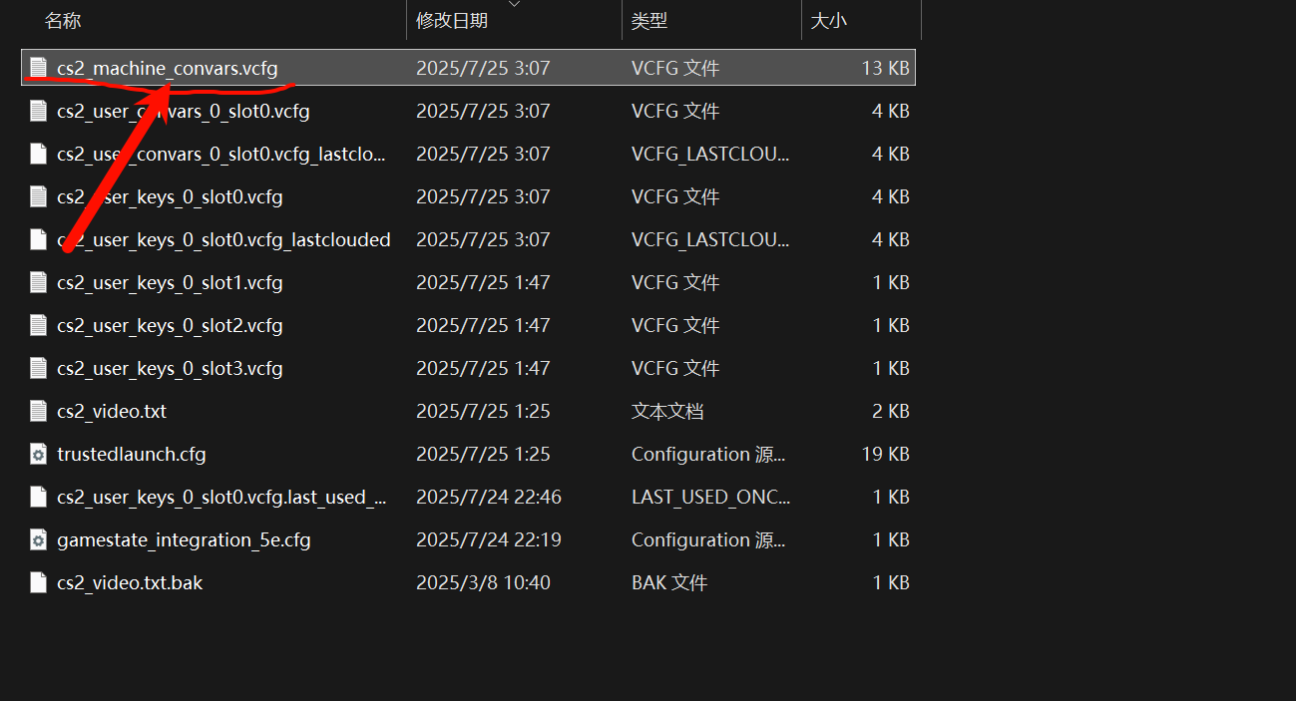Viewport: 1296px width, 701px height.
Task: Select the cs2_machine_convars.vcfg file icon
Action: tap(38, 68)
